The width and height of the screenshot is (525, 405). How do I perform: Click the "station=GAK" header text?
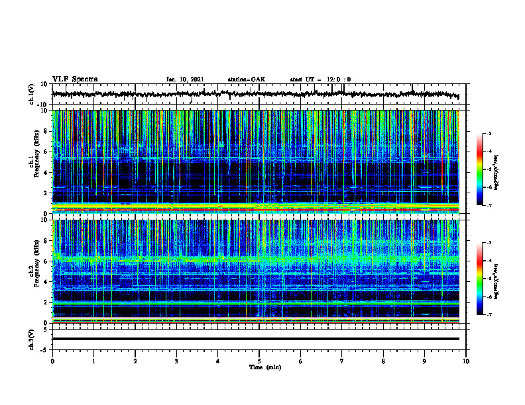click(x=247, y=79)
